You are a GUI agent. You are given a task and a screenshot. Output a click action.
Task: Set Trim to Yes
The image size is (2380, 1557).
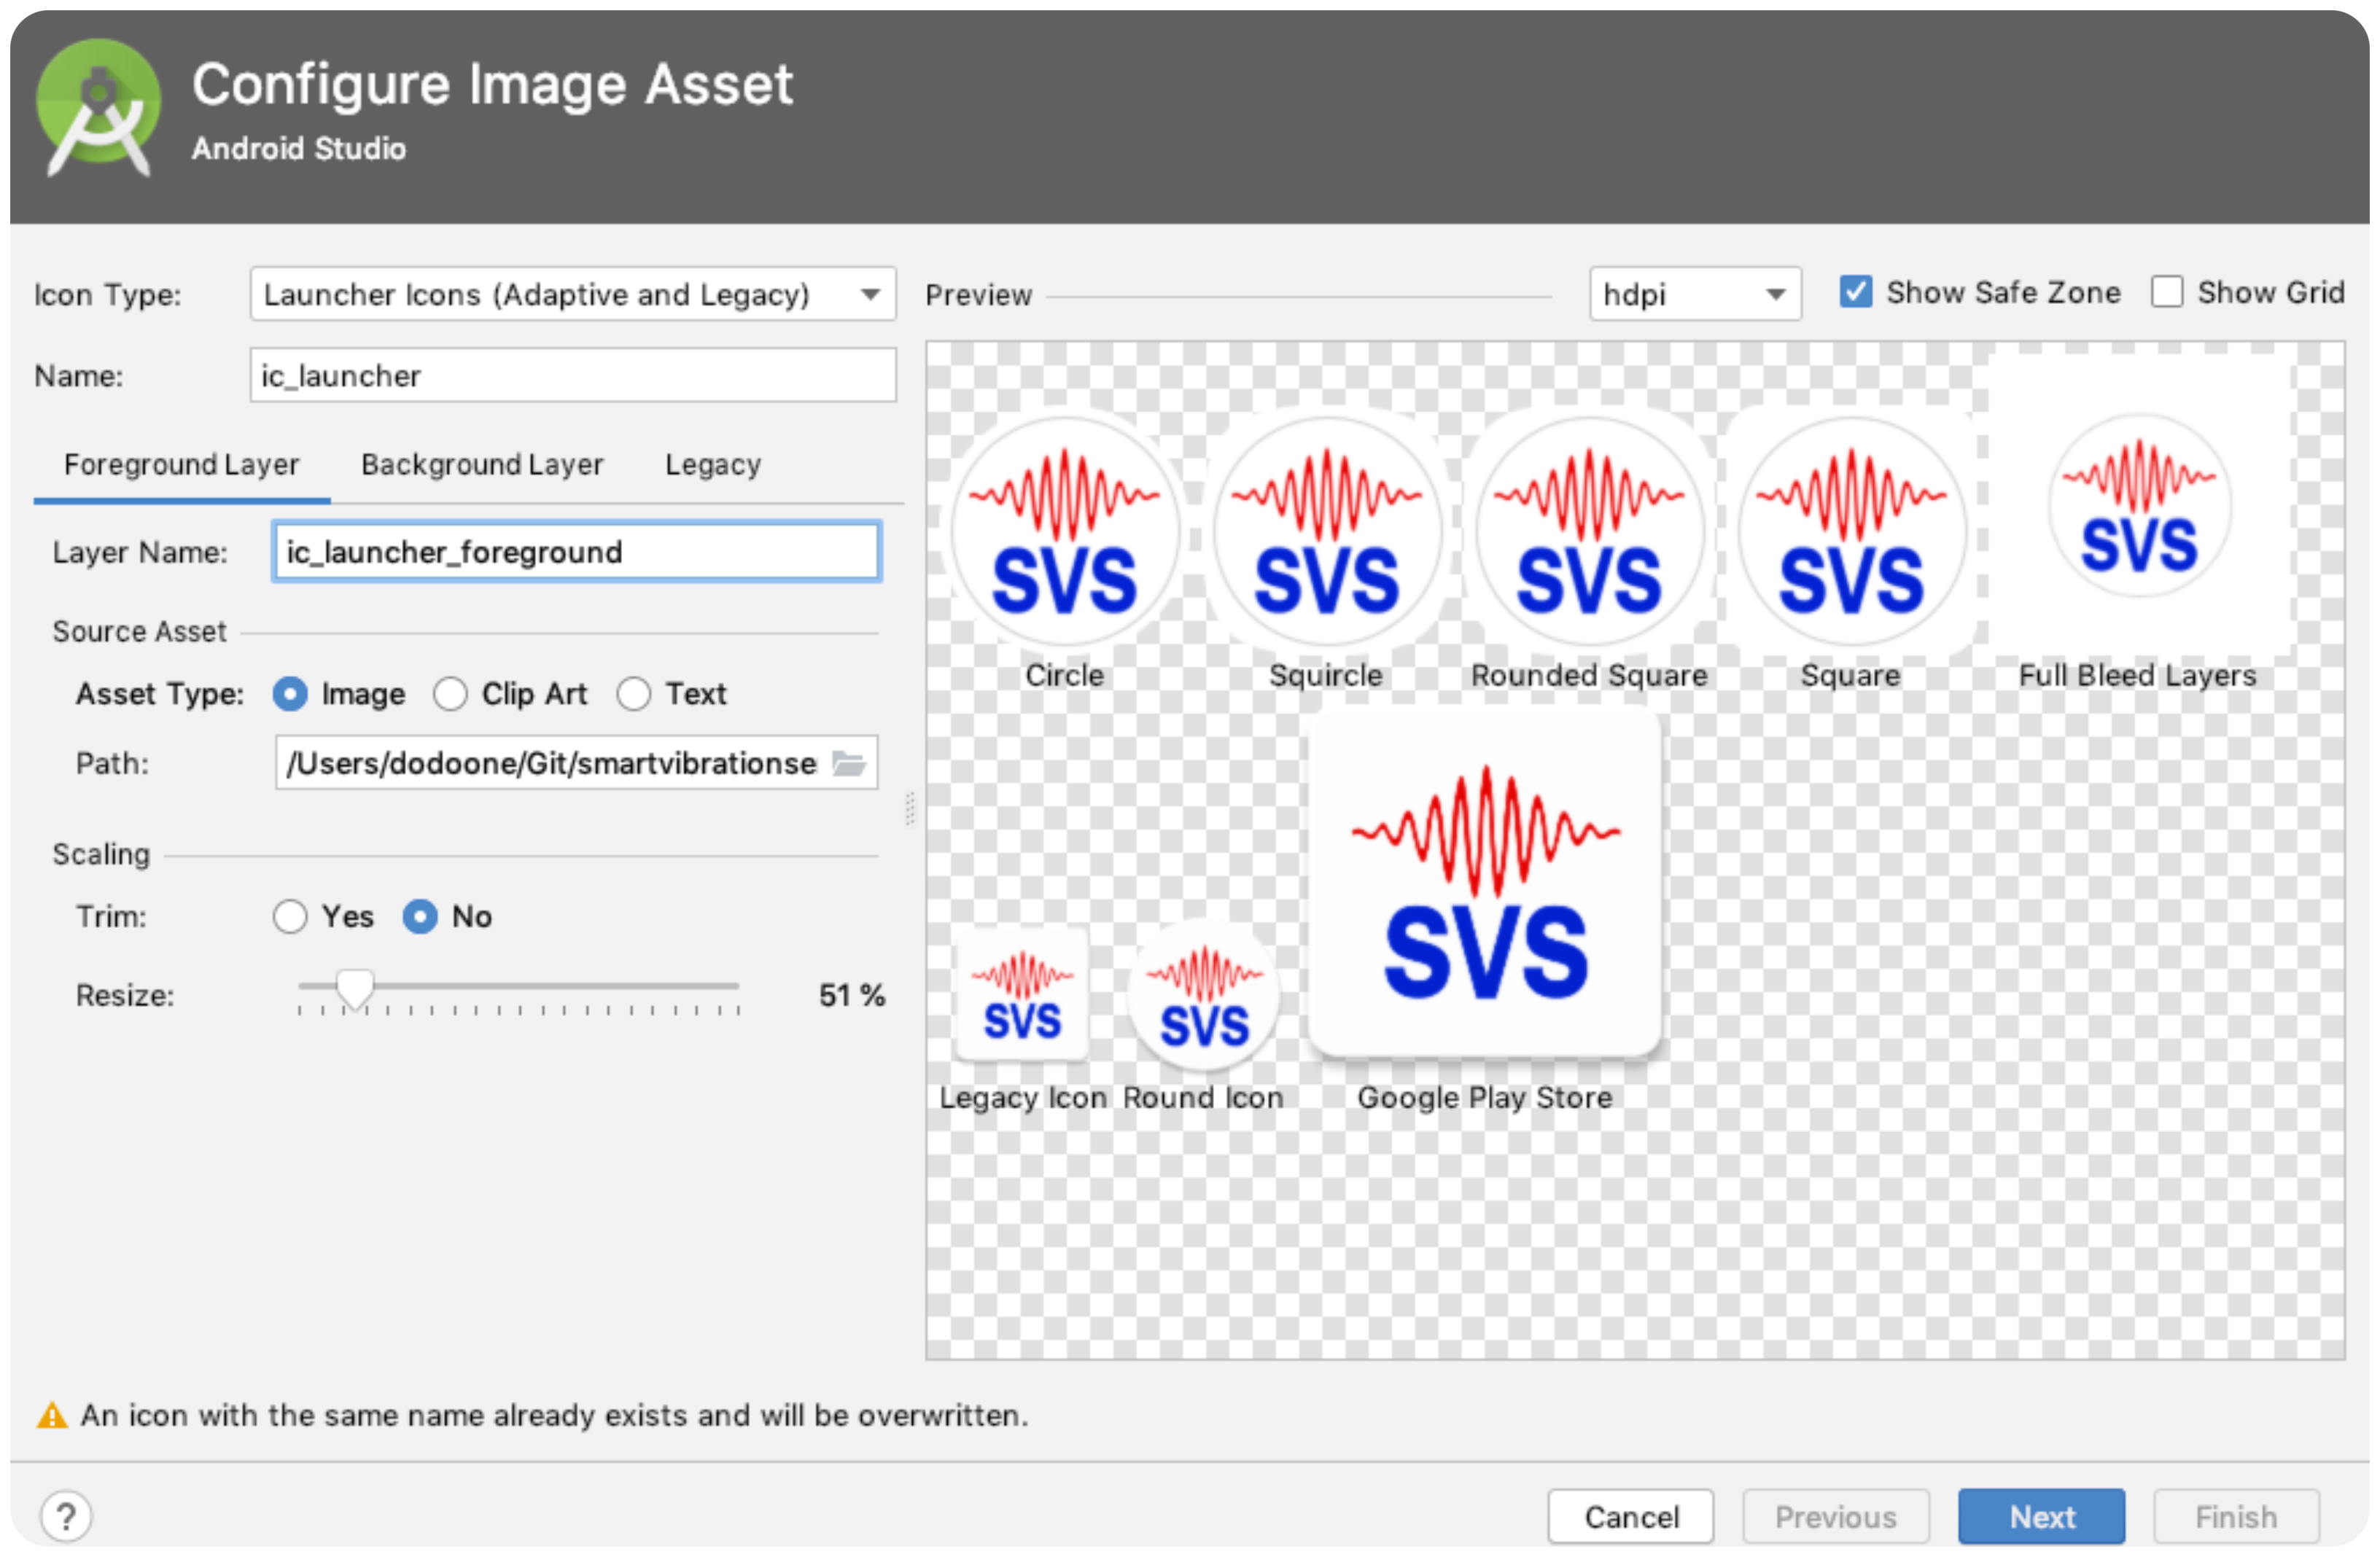click(x=290, y=916)
